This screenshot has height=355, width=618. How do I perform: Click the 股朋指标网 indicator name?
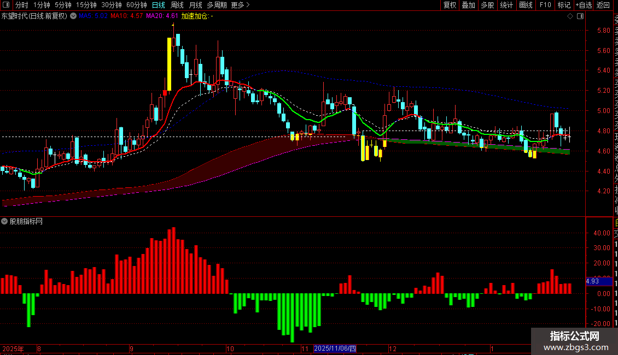[x=26, y=222]
